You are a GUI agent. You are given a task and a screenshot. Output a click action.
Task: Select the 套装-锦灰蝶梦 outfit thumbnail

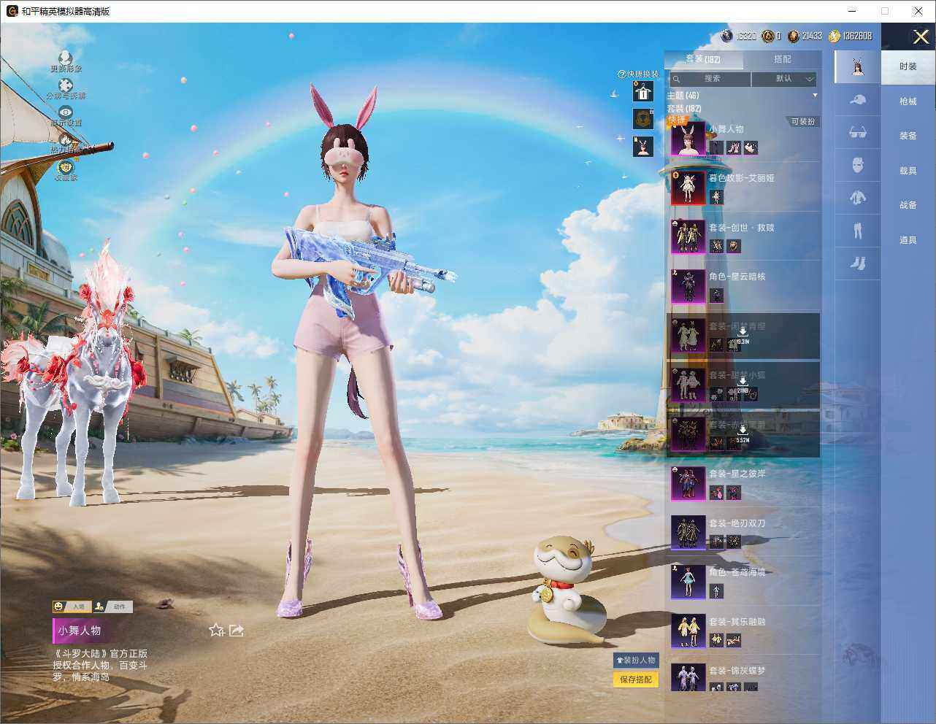click(688, 677)
